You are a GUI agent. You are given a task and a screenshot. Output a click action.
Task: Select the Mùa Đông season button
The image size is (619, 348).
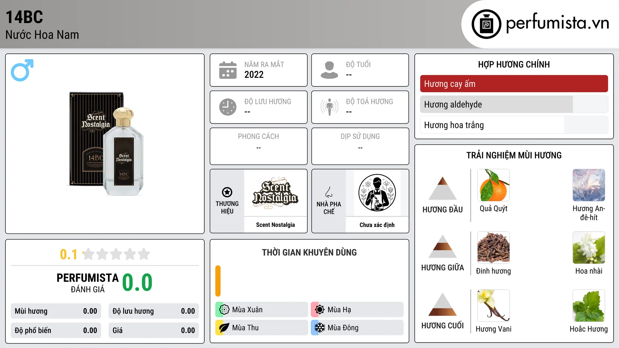tap(357, 328)
